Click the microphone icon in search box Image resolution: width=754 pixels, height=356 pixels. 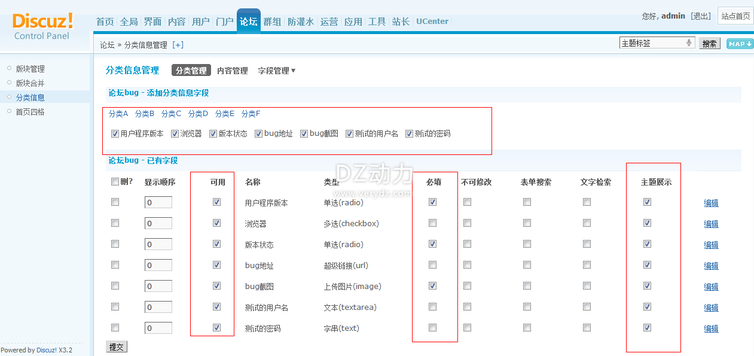pyautogui.click(x=689, y=43)
